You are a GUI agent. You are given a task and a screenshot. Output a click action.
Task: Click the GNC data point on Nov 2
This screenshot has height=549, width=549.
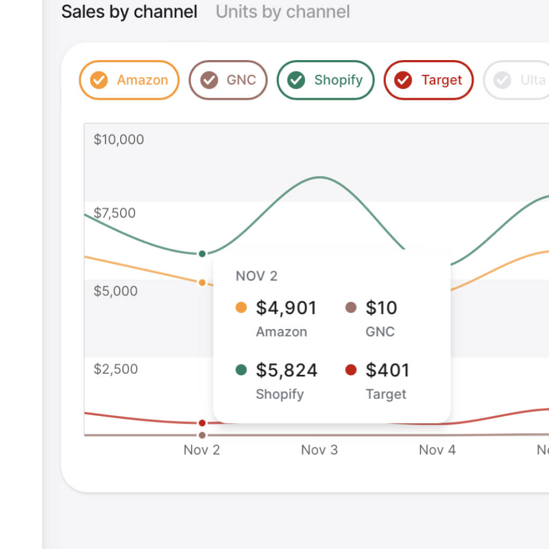coord(202,435)
